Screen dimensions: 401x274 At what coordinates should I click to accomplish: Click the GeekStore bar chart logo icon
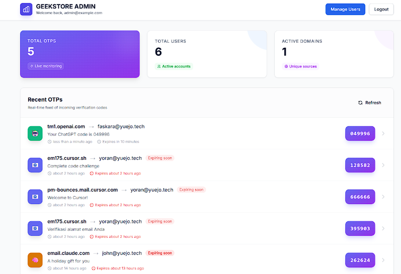(26, 9)
